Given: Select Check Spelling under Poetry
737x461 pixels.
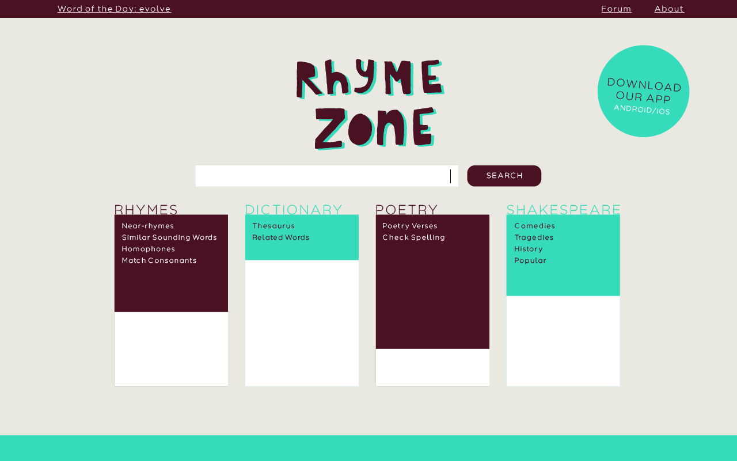Looking at the screenshot, I should pos(414,237).
